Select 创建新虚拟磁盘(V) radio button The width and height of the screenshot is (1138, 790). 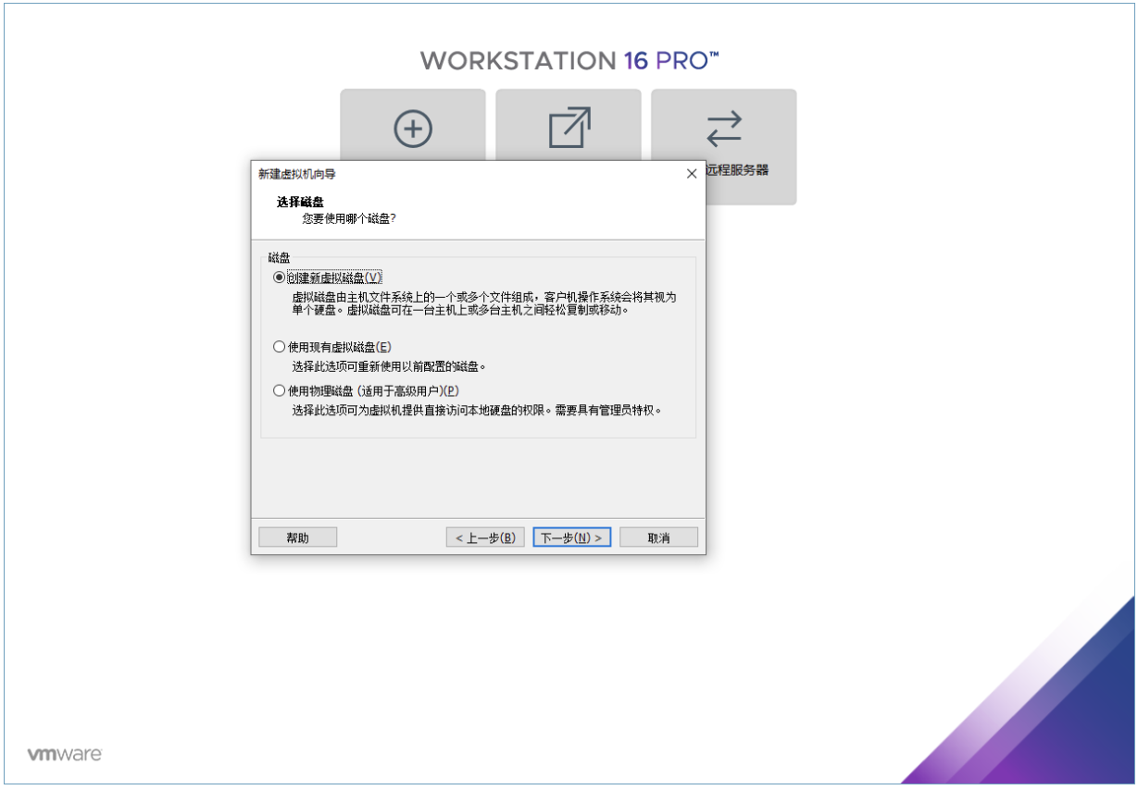pos(280,278)
